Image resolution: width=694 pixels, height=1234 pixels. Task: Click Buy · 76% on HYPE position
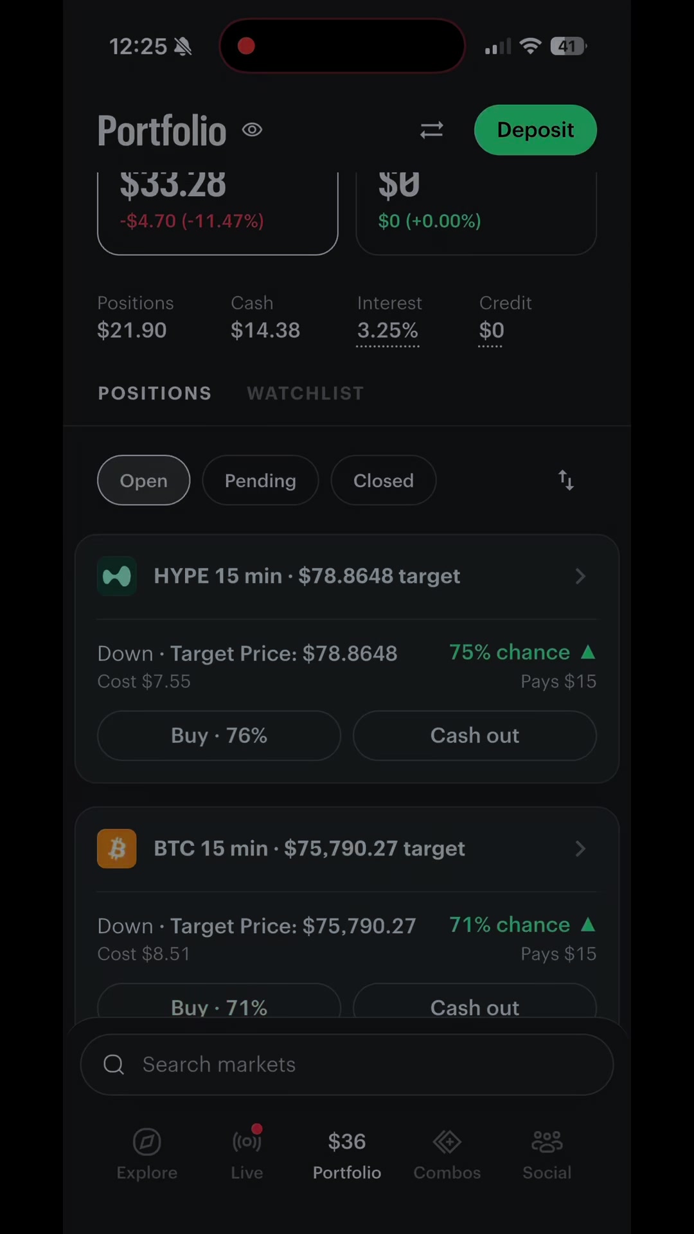click(x=219, y=735)
